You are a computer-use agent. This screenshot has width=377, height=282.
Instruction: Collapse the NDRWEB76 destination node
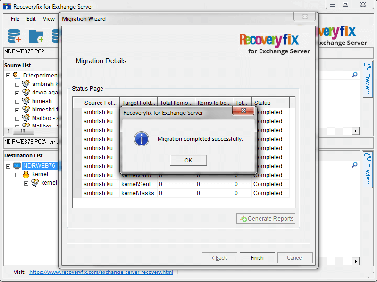(8, 166)
